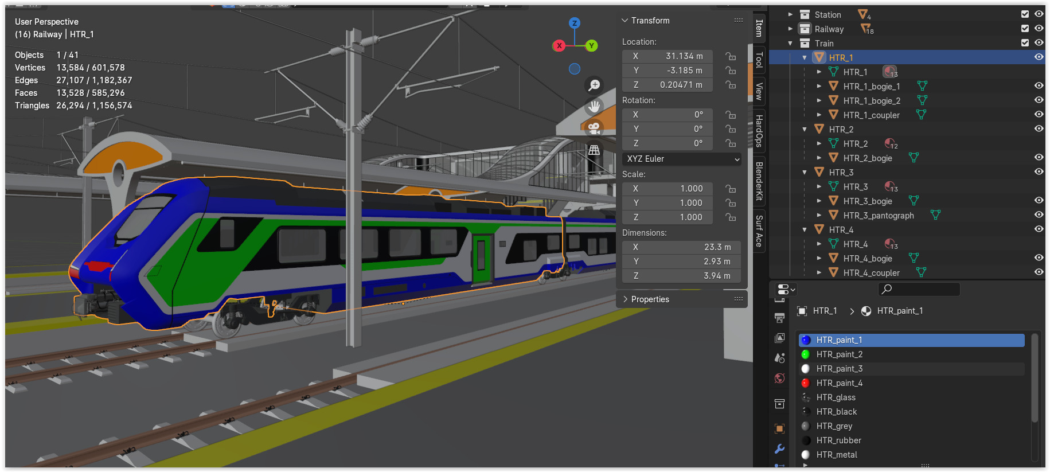This screenshot has height=472, width=1050.
Task: Switch to Item sidebar tab
Action: (x=759, y=28)
